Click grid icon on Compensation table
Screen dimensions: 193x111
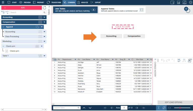pyautogui.click(x=40, y=22)
